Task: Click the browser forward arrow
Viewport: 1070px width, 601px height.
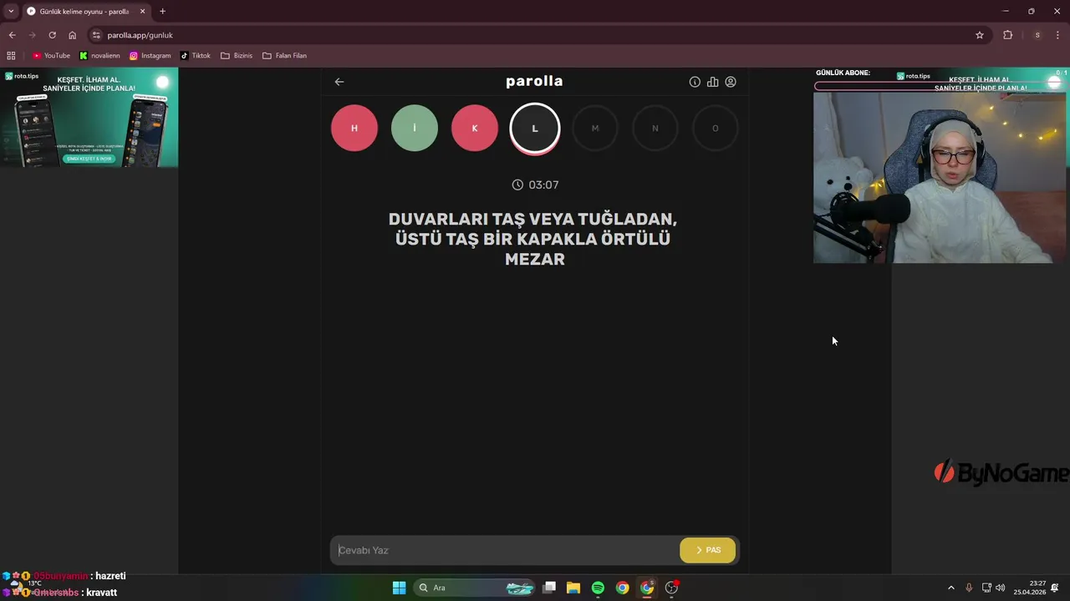Action: click(x=32, y=35)
